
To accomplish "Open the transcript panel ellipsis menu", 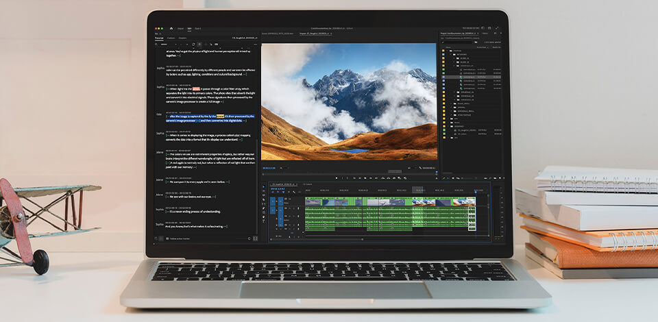I will pyautogui.click(x=256, y=45).
